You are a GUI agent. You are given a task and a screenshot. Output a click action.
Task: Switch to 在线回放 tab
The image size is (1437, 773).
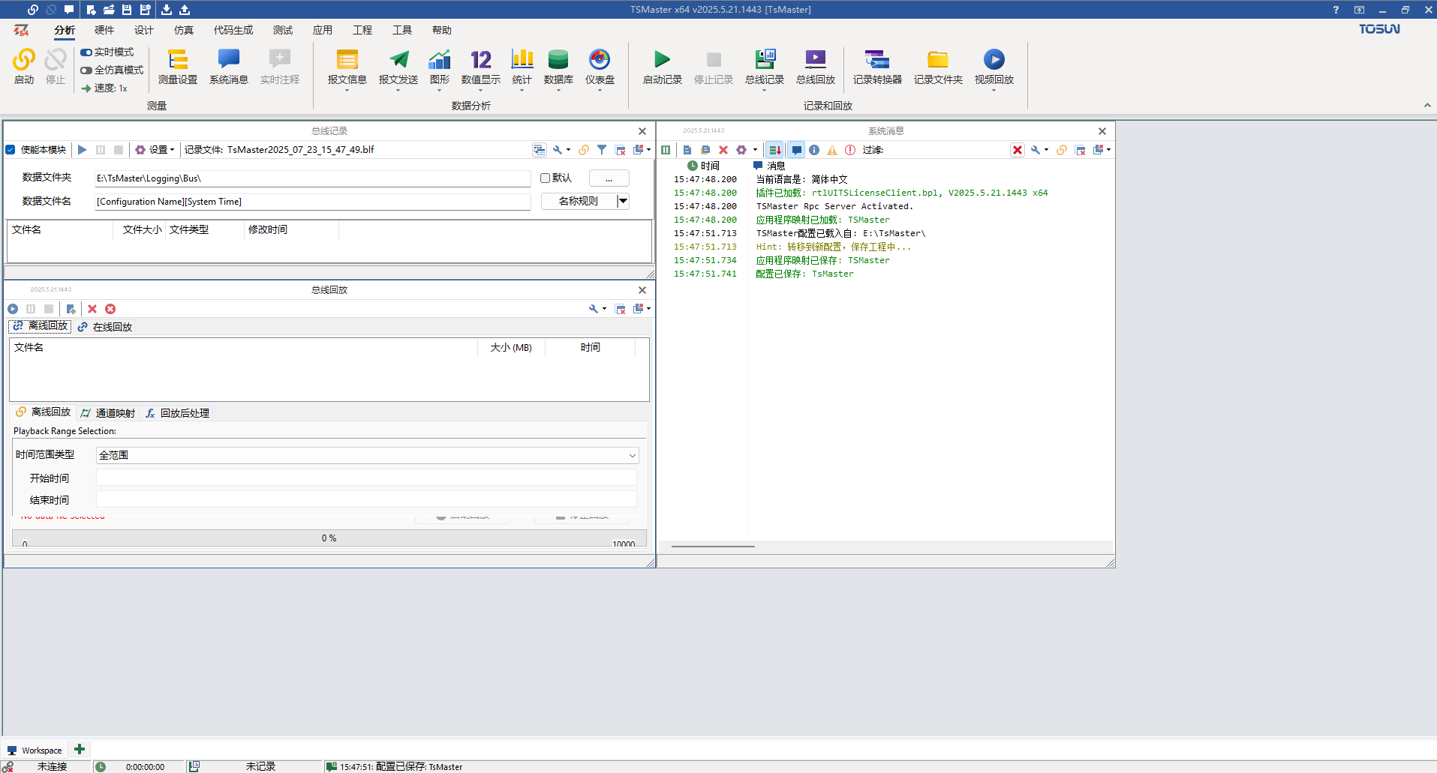[x=105, y=327]
